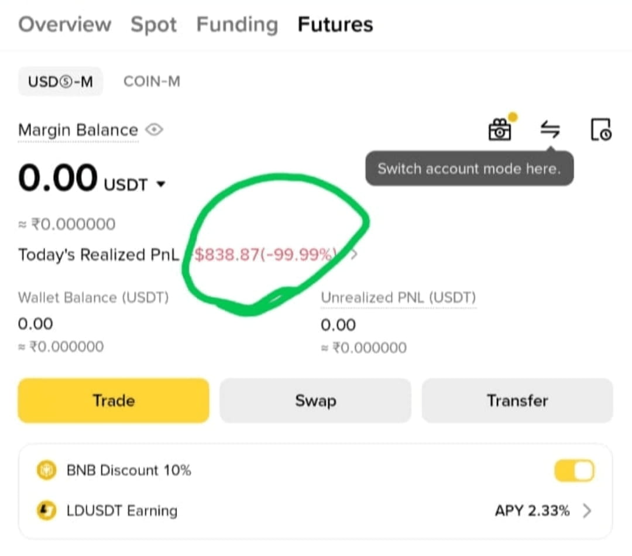Image resolution: width=632 pixels, height=556 pixels.
Task: Click the Transfer button
Action: [517, 400]
